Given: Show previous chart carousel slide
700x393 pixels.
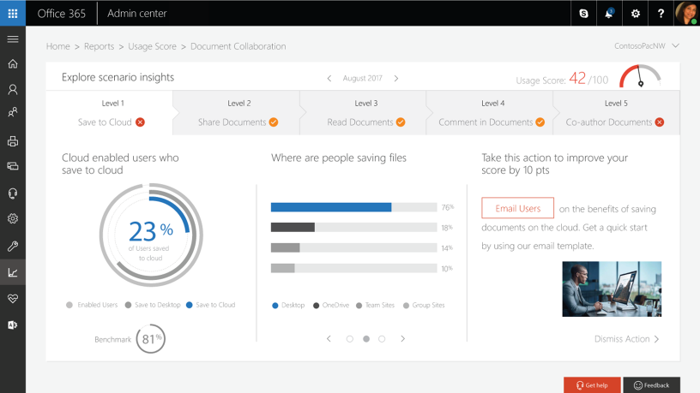Looking at the screenshot, I should coord(329,339).
